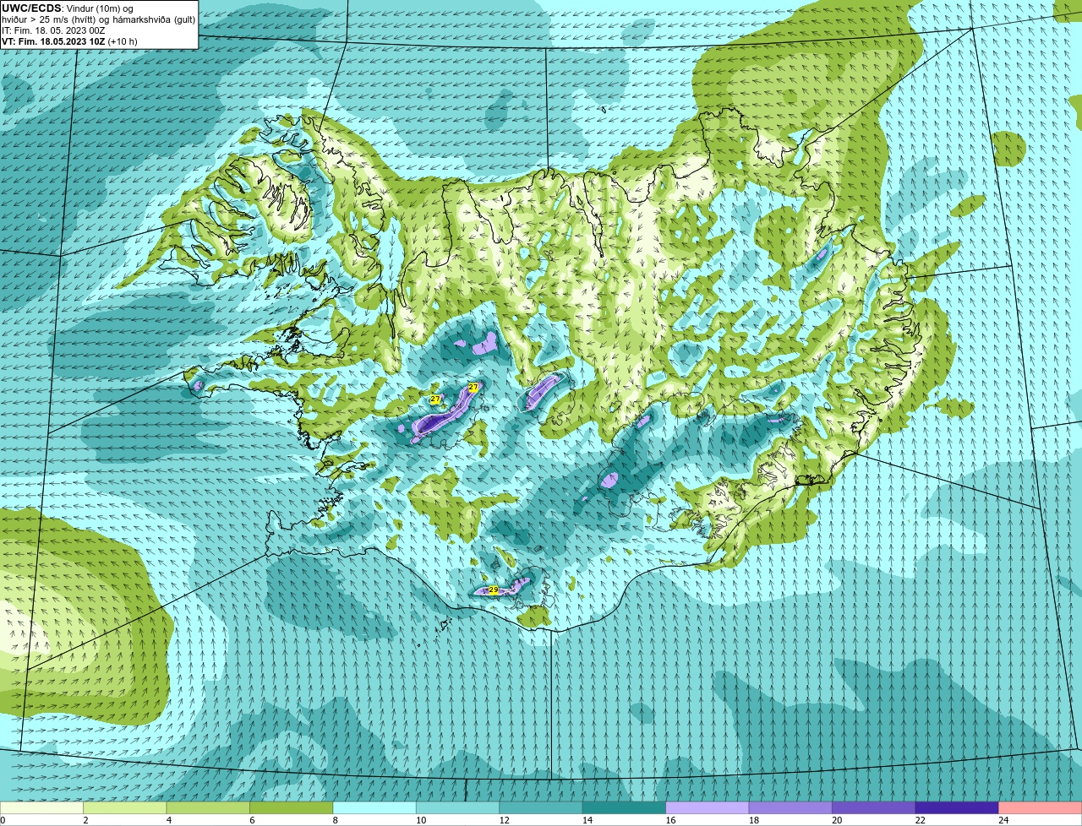
Task: Click the legend scale number 0
Action: (x=3, y=820)
